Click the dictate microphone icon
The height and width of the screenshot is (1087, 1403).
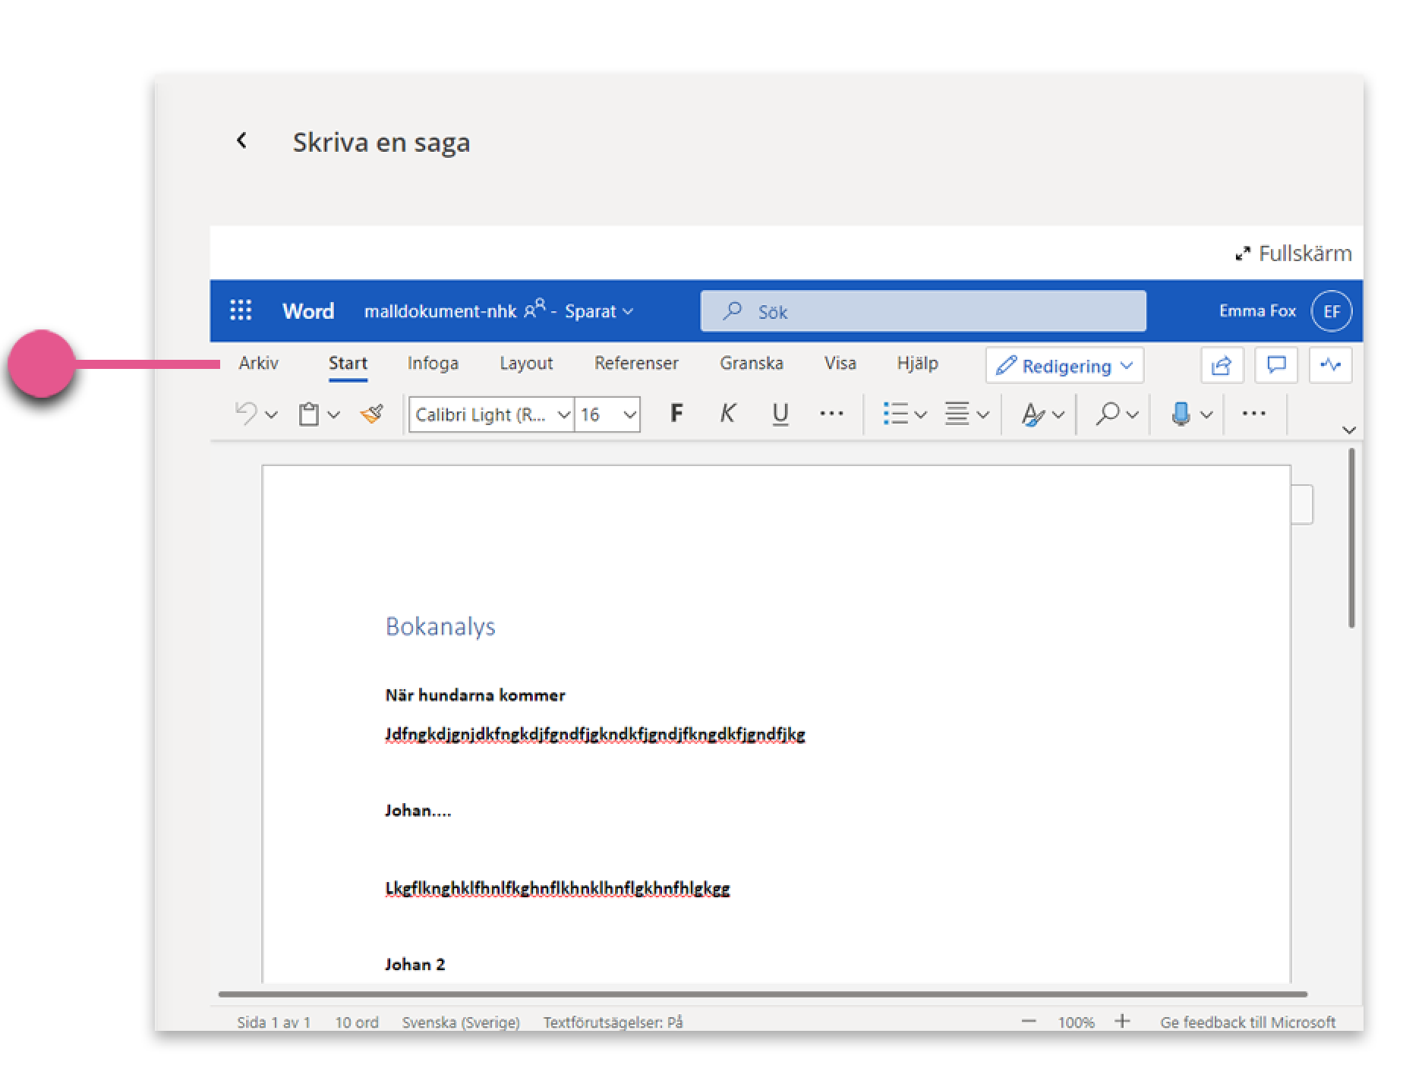1181,414
